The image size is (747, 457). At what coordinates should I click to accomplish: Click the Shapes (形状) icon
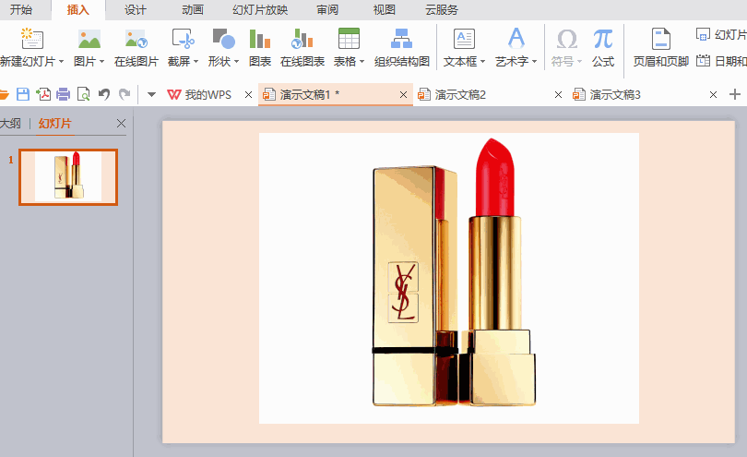pyautogui.click(x=223, y=39)
